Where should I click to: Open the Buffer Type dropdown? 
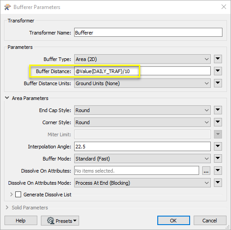pyautogui.click(x=142, y=59)
